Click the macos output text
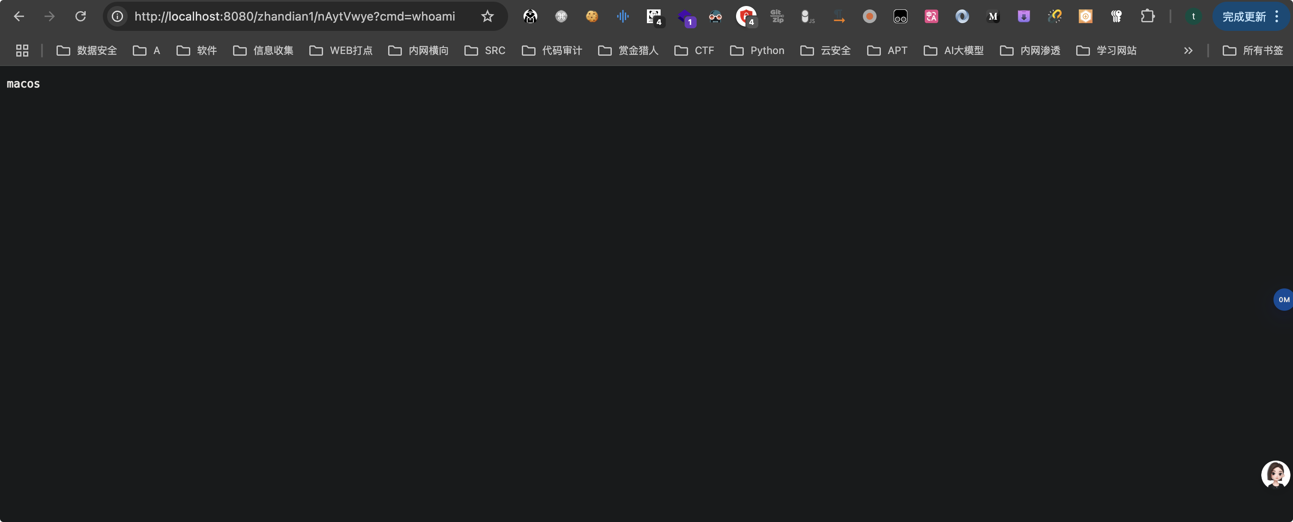 pos(23,84)
